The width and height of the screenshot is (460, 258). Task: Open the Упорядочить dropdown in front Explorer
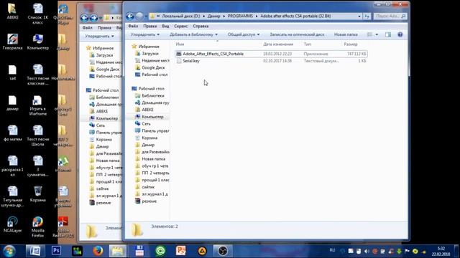coord(145,34)
